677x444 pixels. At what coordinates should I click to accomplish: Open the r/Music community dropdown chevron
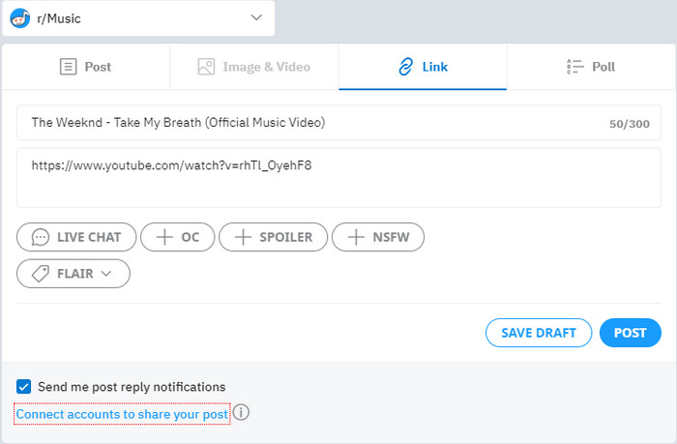click(x=256, y=17)
